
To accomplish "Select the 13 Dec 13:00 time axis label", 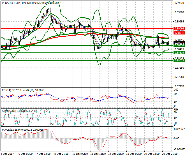I will [98, 154].
